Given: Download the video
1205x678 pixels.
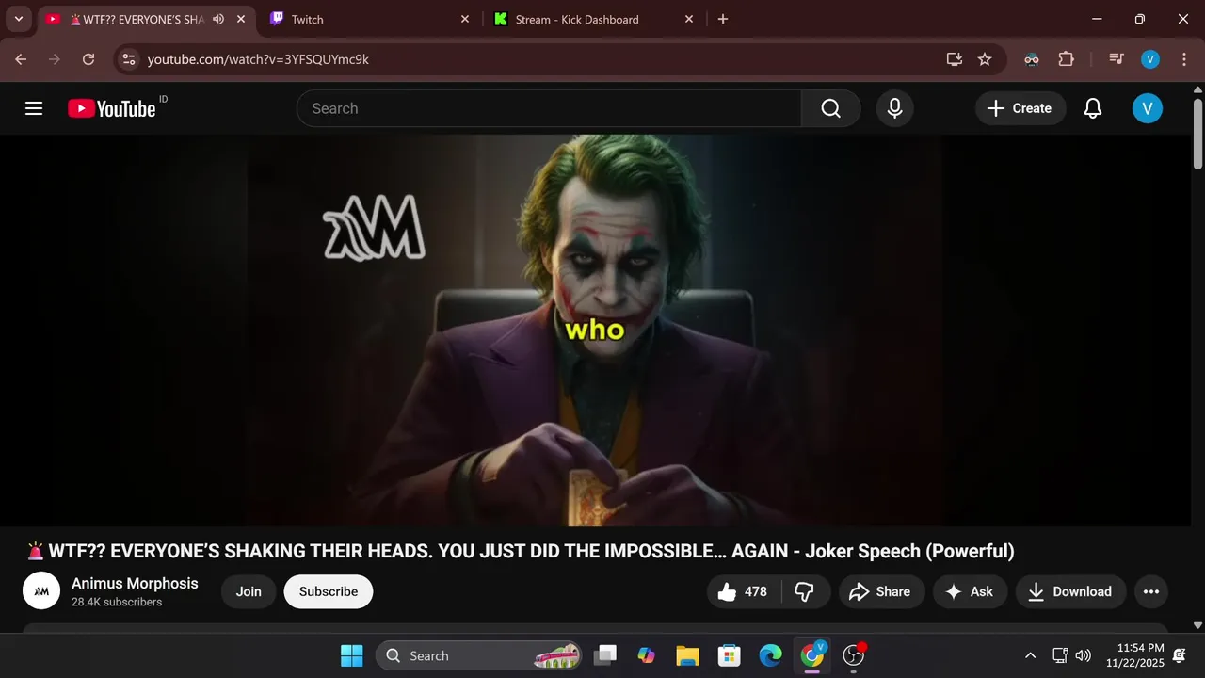Looking at the screenshot, I should (x=1070, y=591).
